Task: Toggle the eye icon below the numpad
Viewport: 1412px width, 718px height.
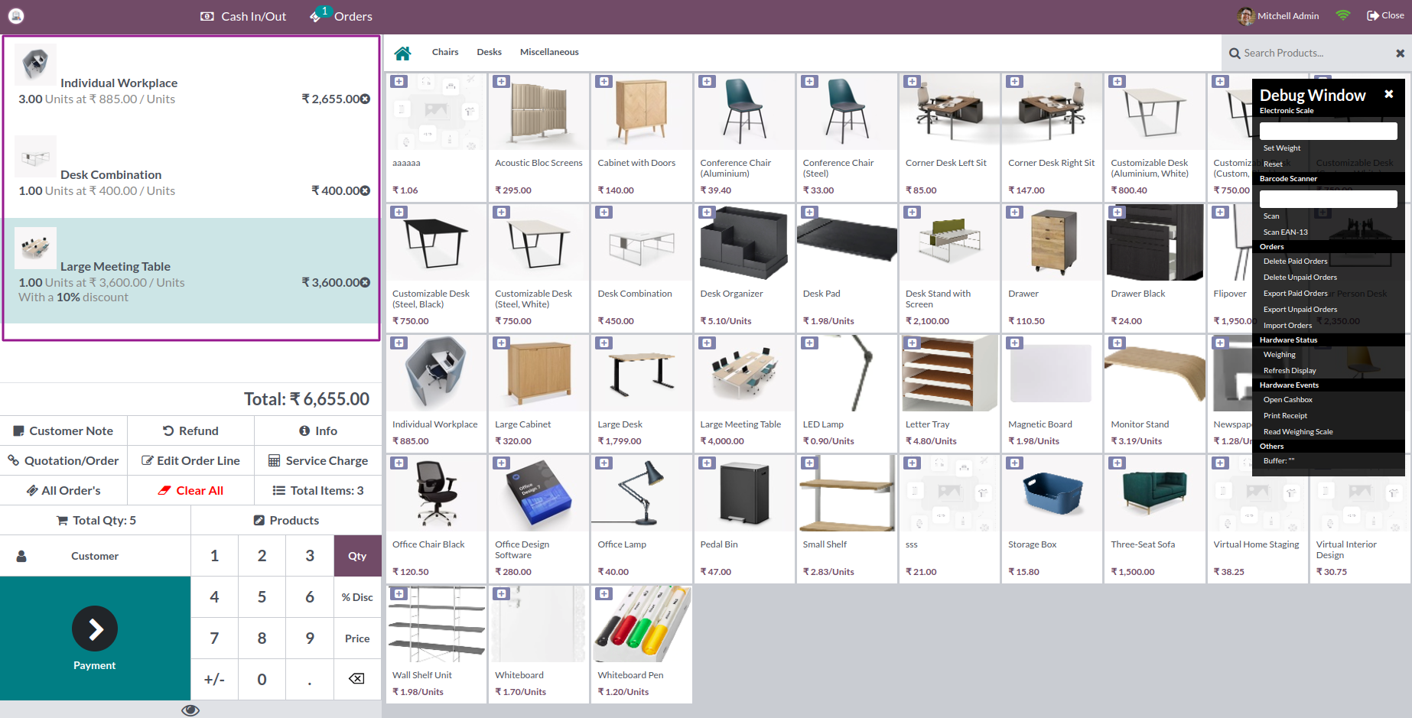Action: click(x=190, y=710)
